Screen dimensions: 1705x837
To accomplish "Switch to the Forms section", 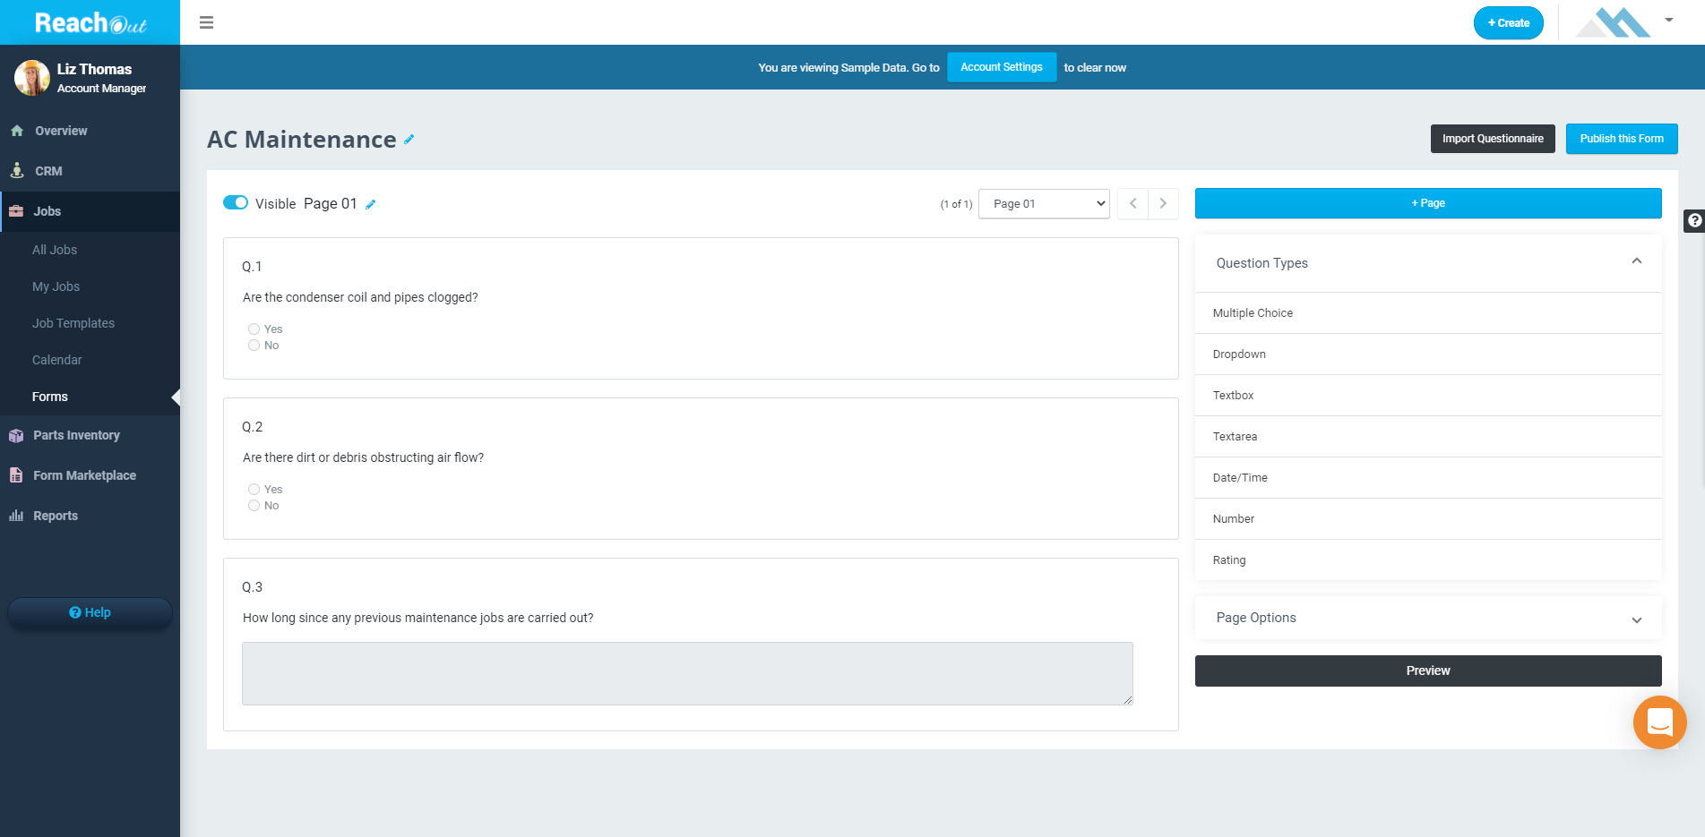I will pos(49,397).
